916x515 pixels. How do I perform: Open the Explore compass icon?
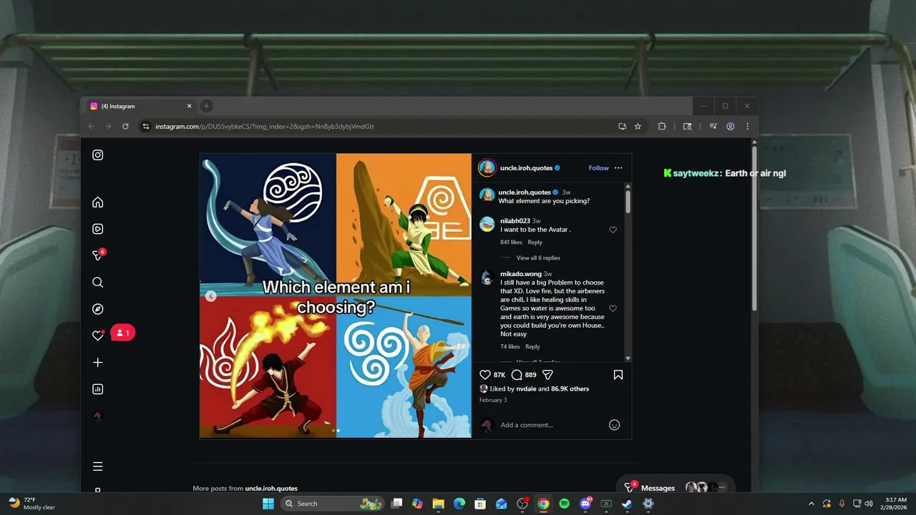[x=98, y=309]
